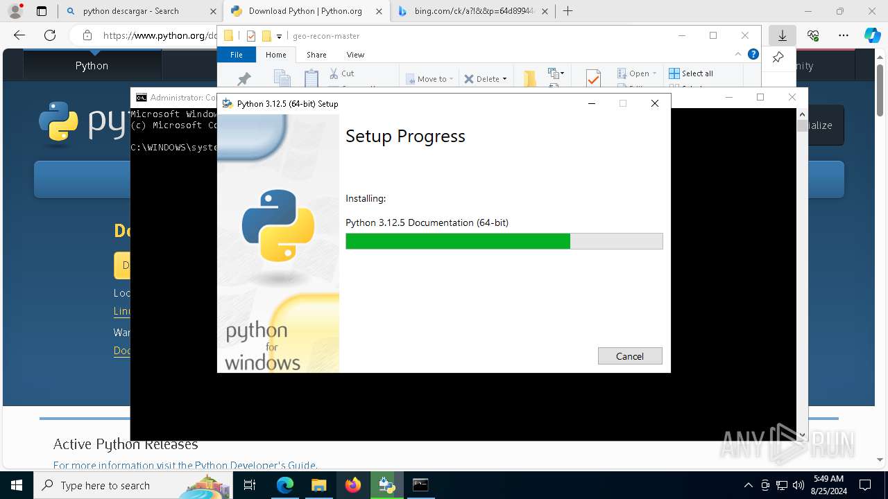Click Pin to Quick access icon
Image resolution: width=888 pixels, height=499 pixels.
tap(244, 79)
